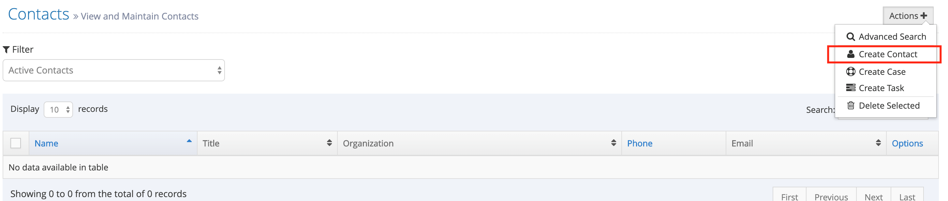Click the Delete Selected trash icon
The height and width of the screenshot is (201, 948).
(x=851, y=105)
